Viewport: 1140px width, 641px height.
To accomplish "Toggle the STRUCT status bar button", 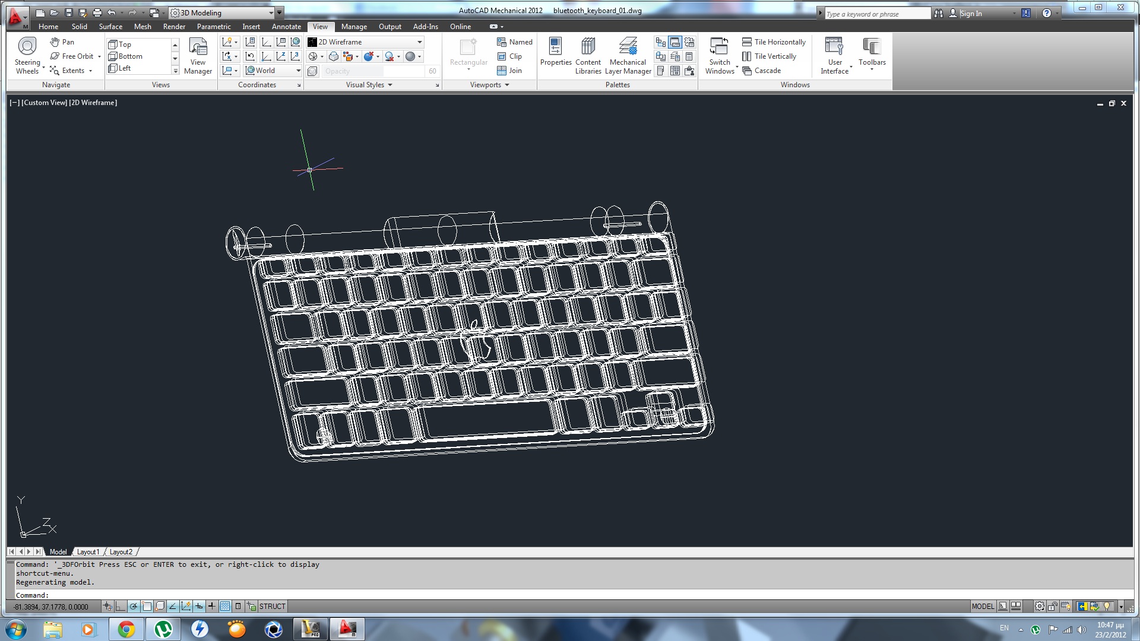I will coord(272,607).
